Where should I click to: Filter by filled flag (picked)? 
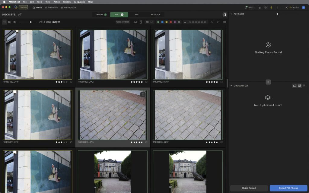pos(147,22)
